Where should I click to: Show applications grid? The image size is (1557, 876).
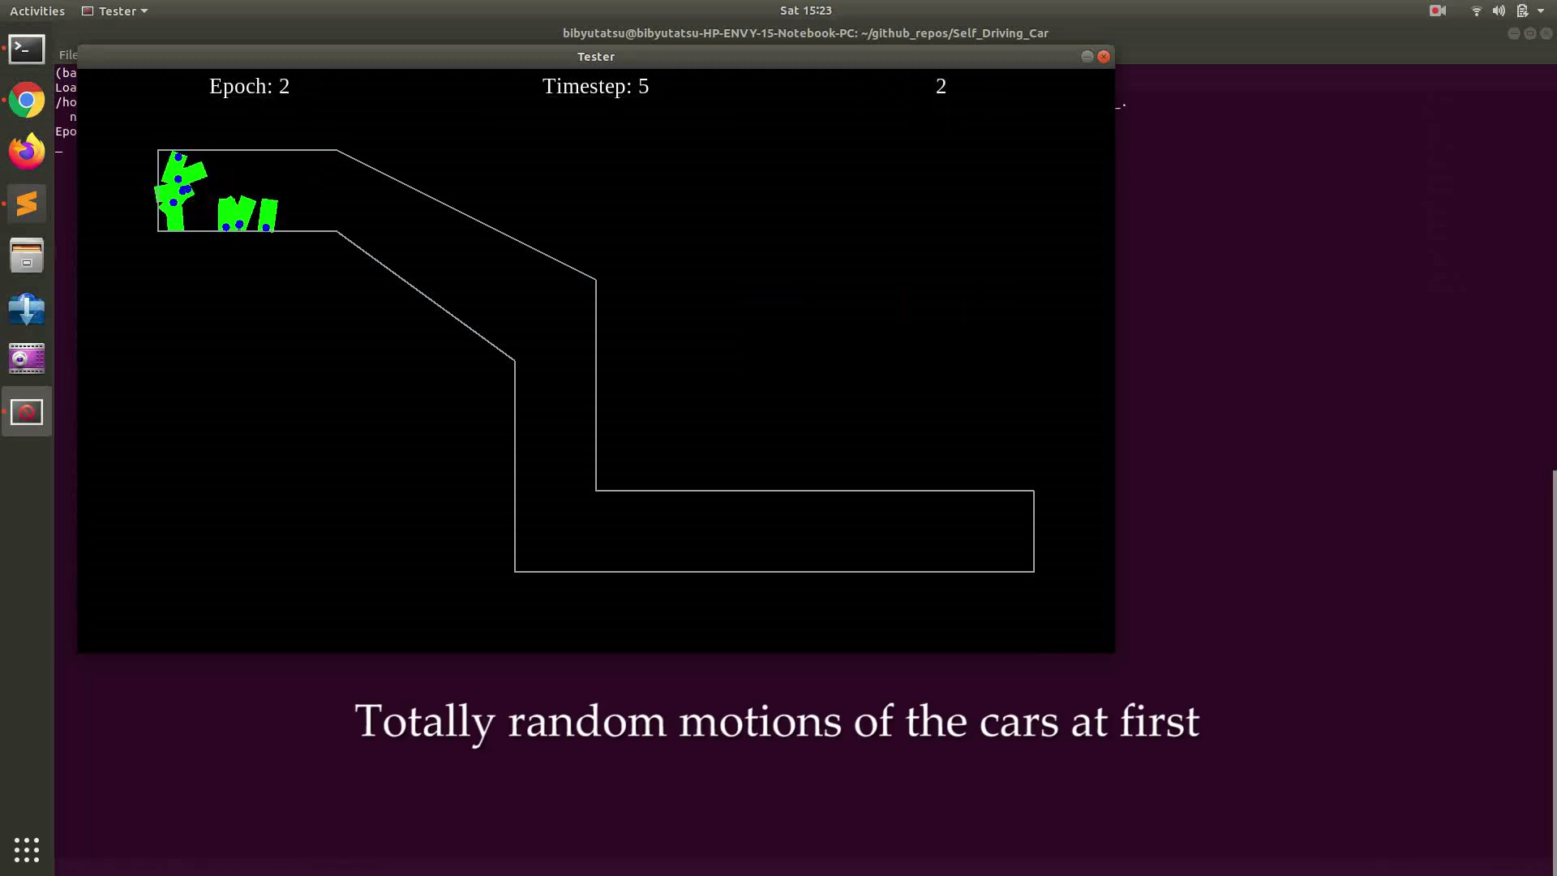point(27,849)
